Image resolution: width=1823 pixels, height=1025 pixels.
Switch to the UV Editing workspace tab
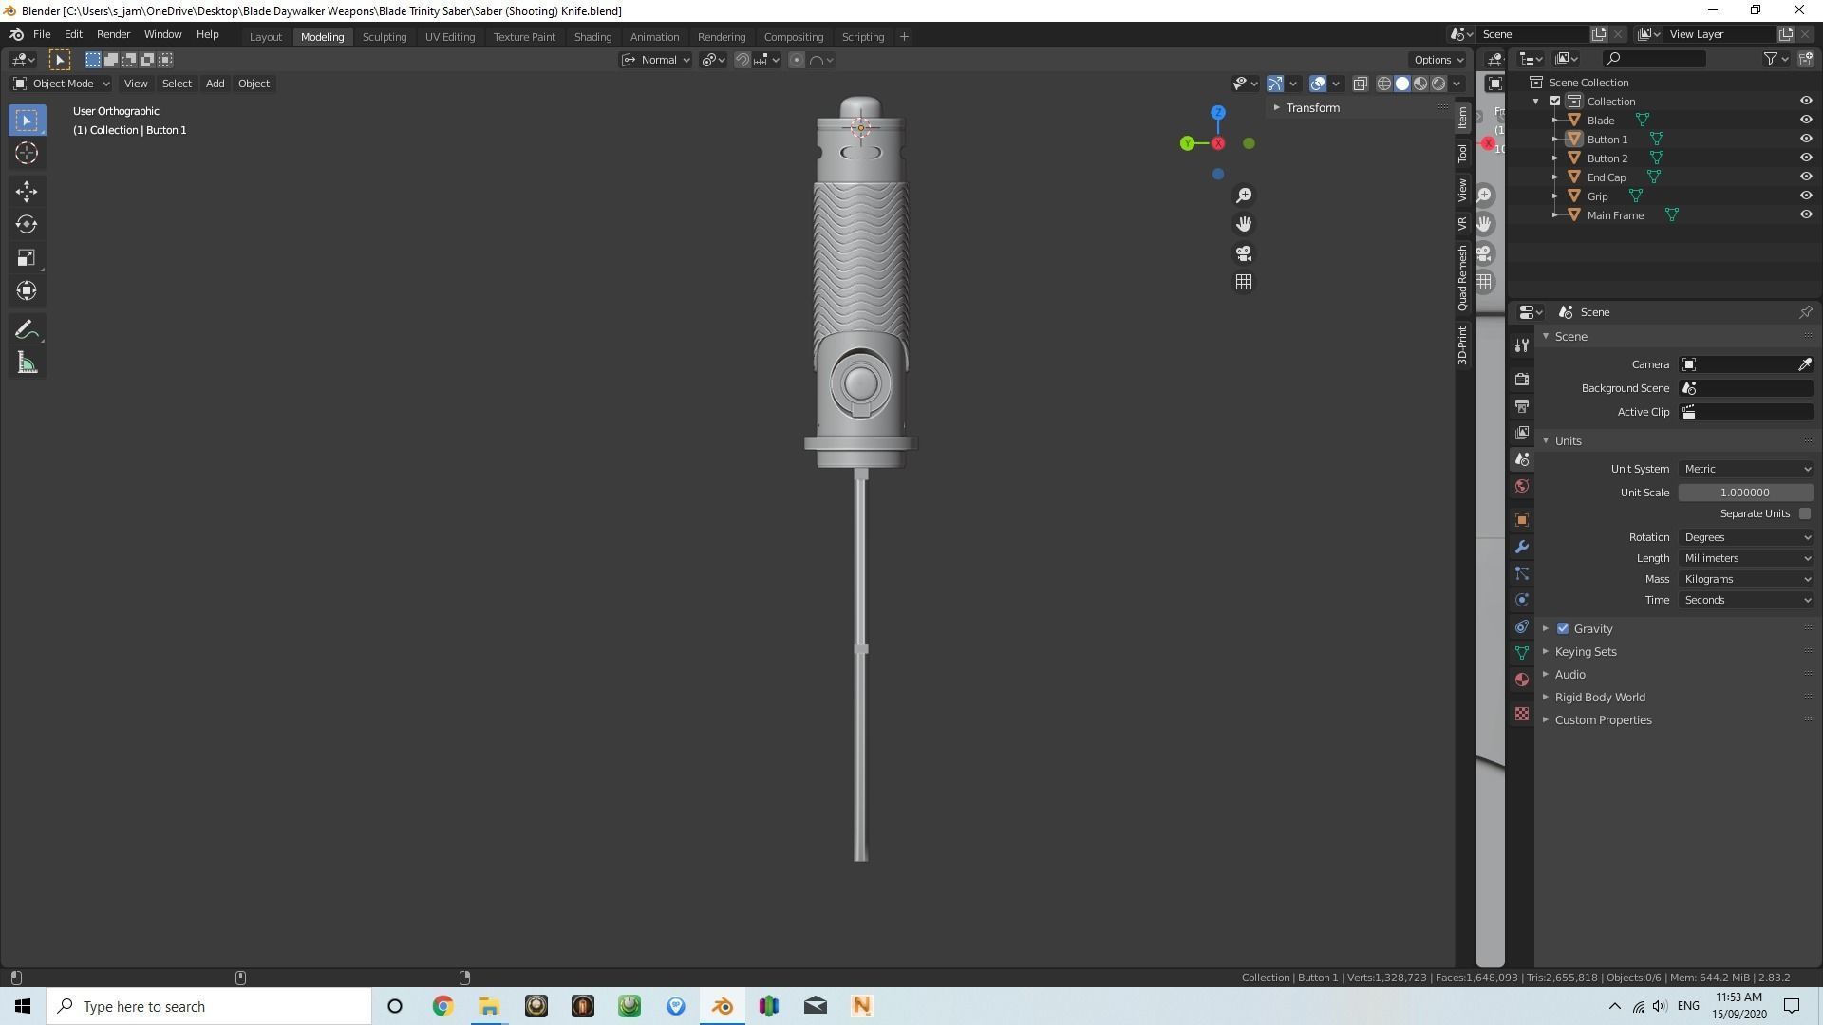pos(450,37)
